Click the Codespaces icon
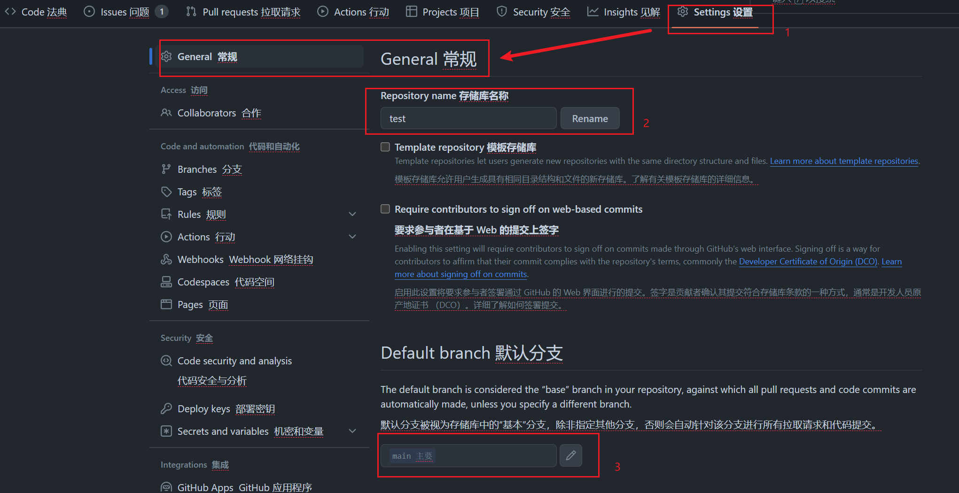 (x=166, y=282)
